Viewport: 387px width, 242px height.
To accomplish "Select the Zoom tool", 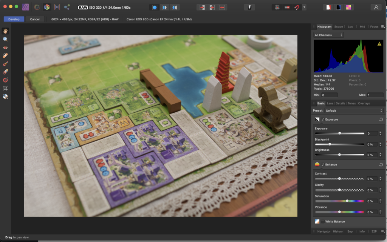I will tap(5, 39).
